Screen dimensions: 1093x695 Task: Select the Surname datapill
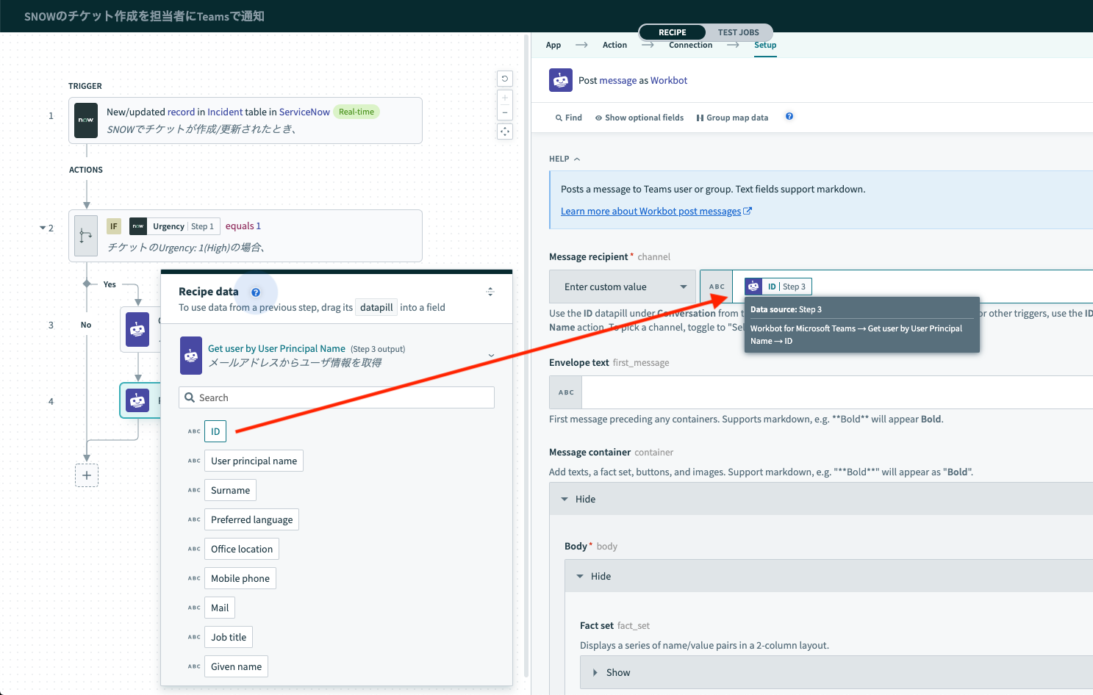(x=230, y=490)
